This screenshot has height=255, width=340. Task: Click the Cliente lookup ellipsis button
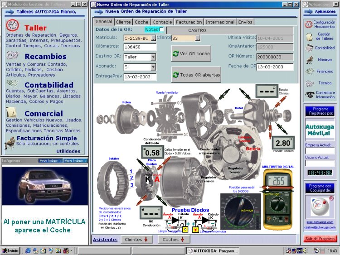(x=198, y=38)
